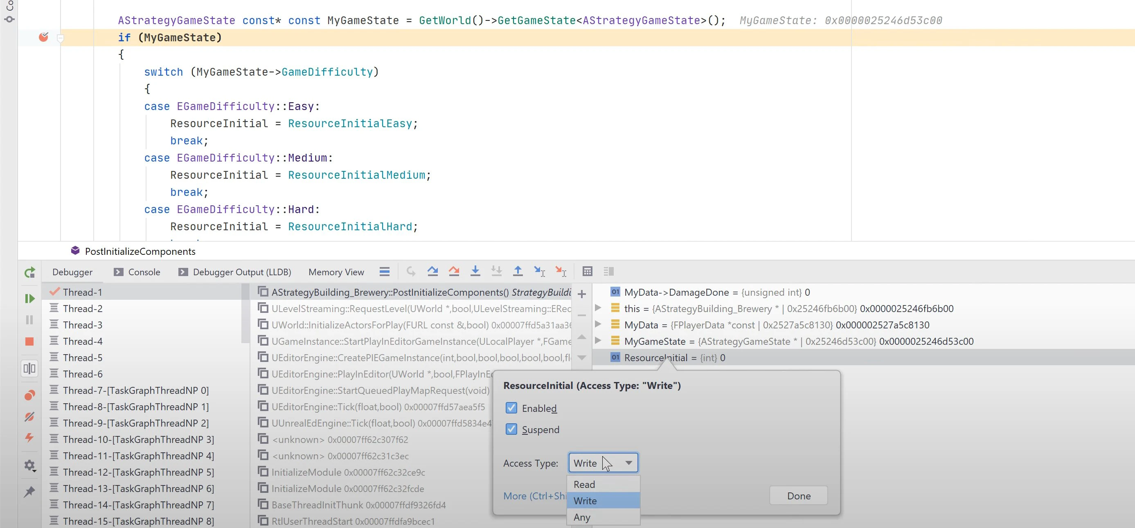Open View Breakpoints red circles icon
This screenshot has width=1135, height=528.
(x=29, y=395)
